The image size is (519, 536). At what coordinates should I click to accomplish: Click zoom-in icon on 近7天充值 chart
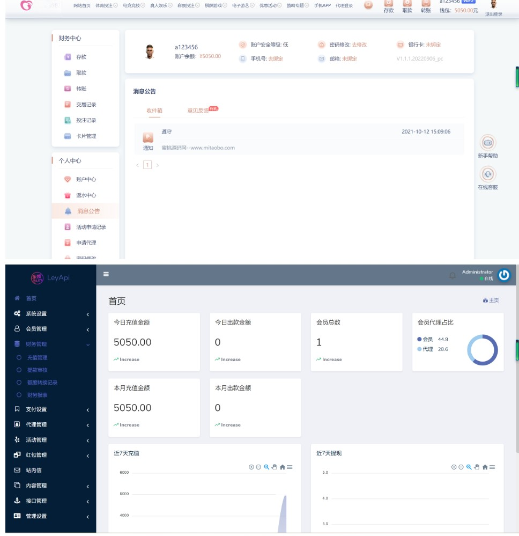point(251,467)
